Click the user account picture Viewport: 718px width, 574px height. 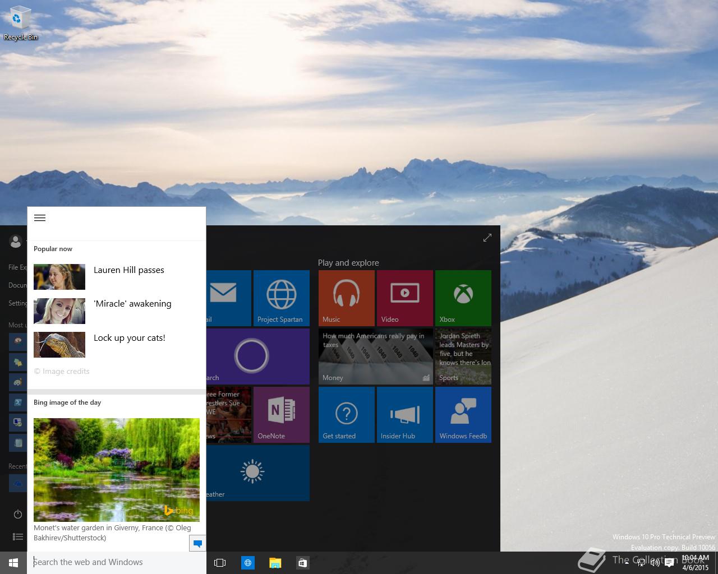click(x=16, y=242)
